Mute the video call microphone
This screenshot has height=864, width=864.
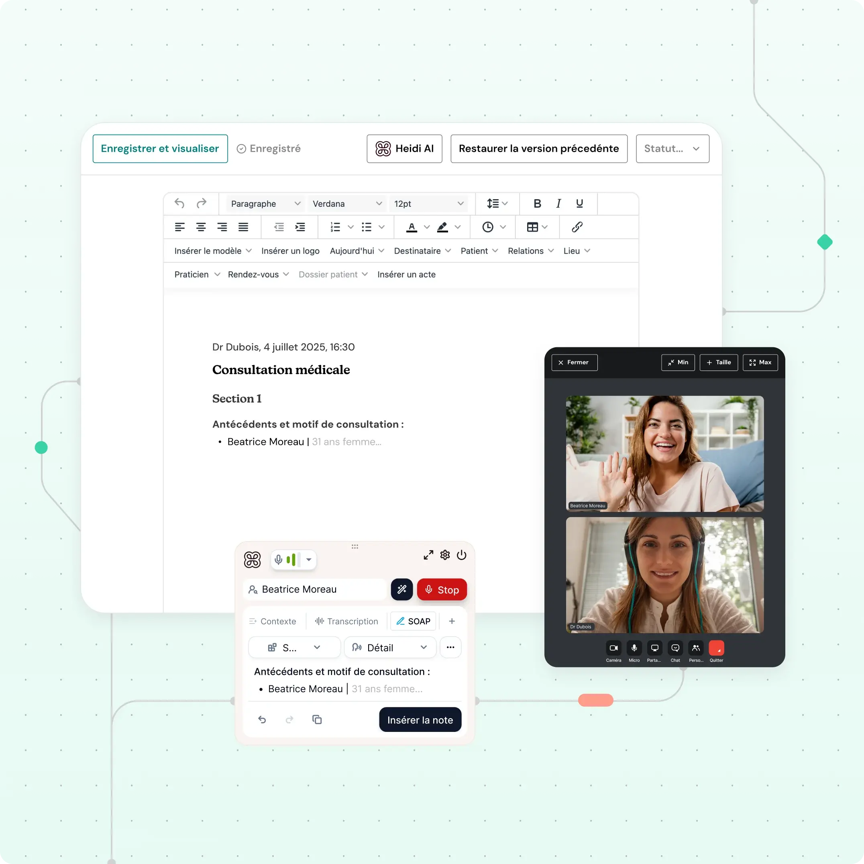[634, 648]
